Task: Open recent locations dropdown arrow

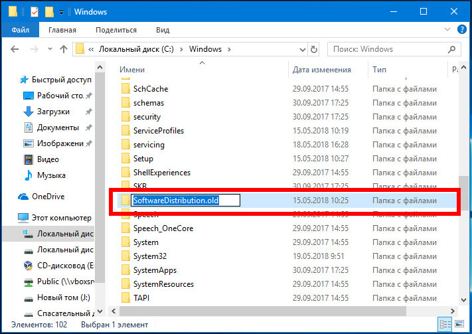Action: coord(50,48)
